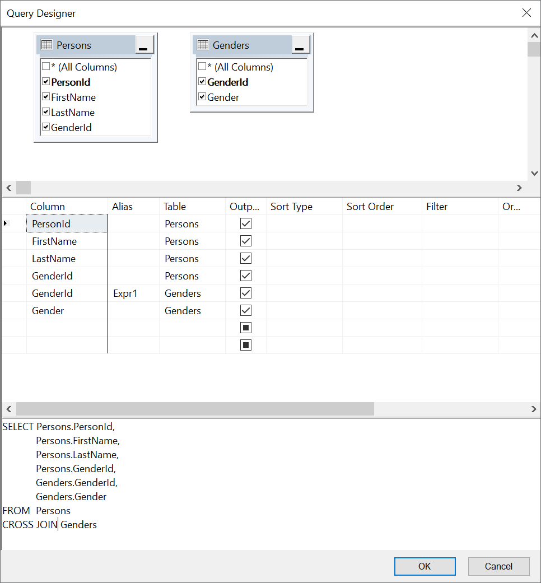
Task: Click the CROSS JOIN line in SQL
Action: tap(49, 525)
